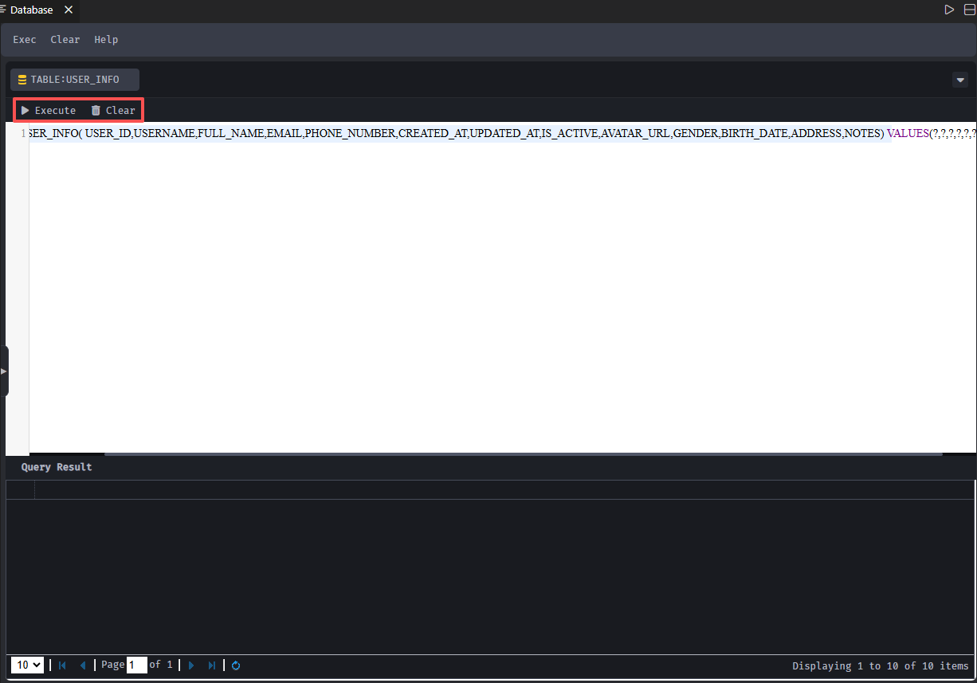Click the Clear button with trash icon
977x683 pixels.
click(113, 110)
